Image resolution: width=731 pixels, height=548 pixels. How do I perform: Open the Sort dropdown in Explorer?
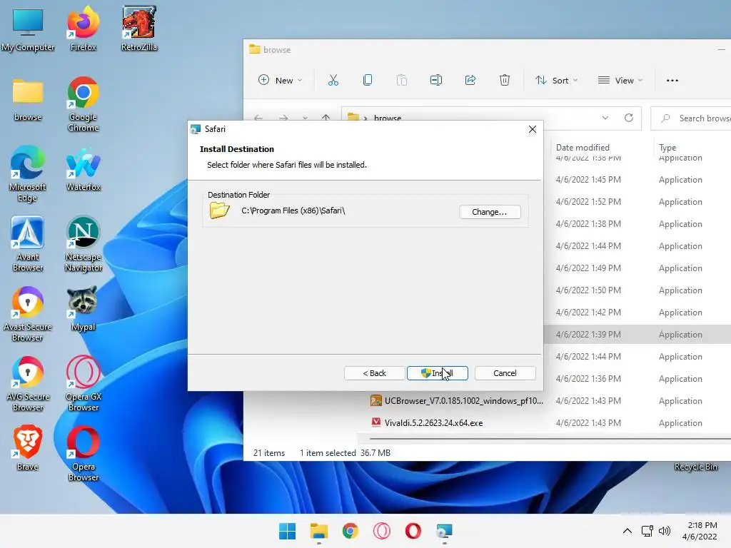pyautogui.click(x=556, y=80)
